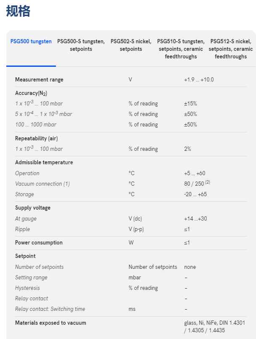Select Relay contact: Switching time label
The height and width of the screenshot is (339, 256).
pyautogui.click(x=50, y=309)
